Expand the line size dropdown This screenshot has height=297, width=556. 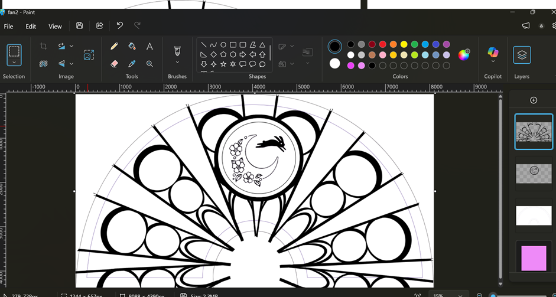[307, 63]
